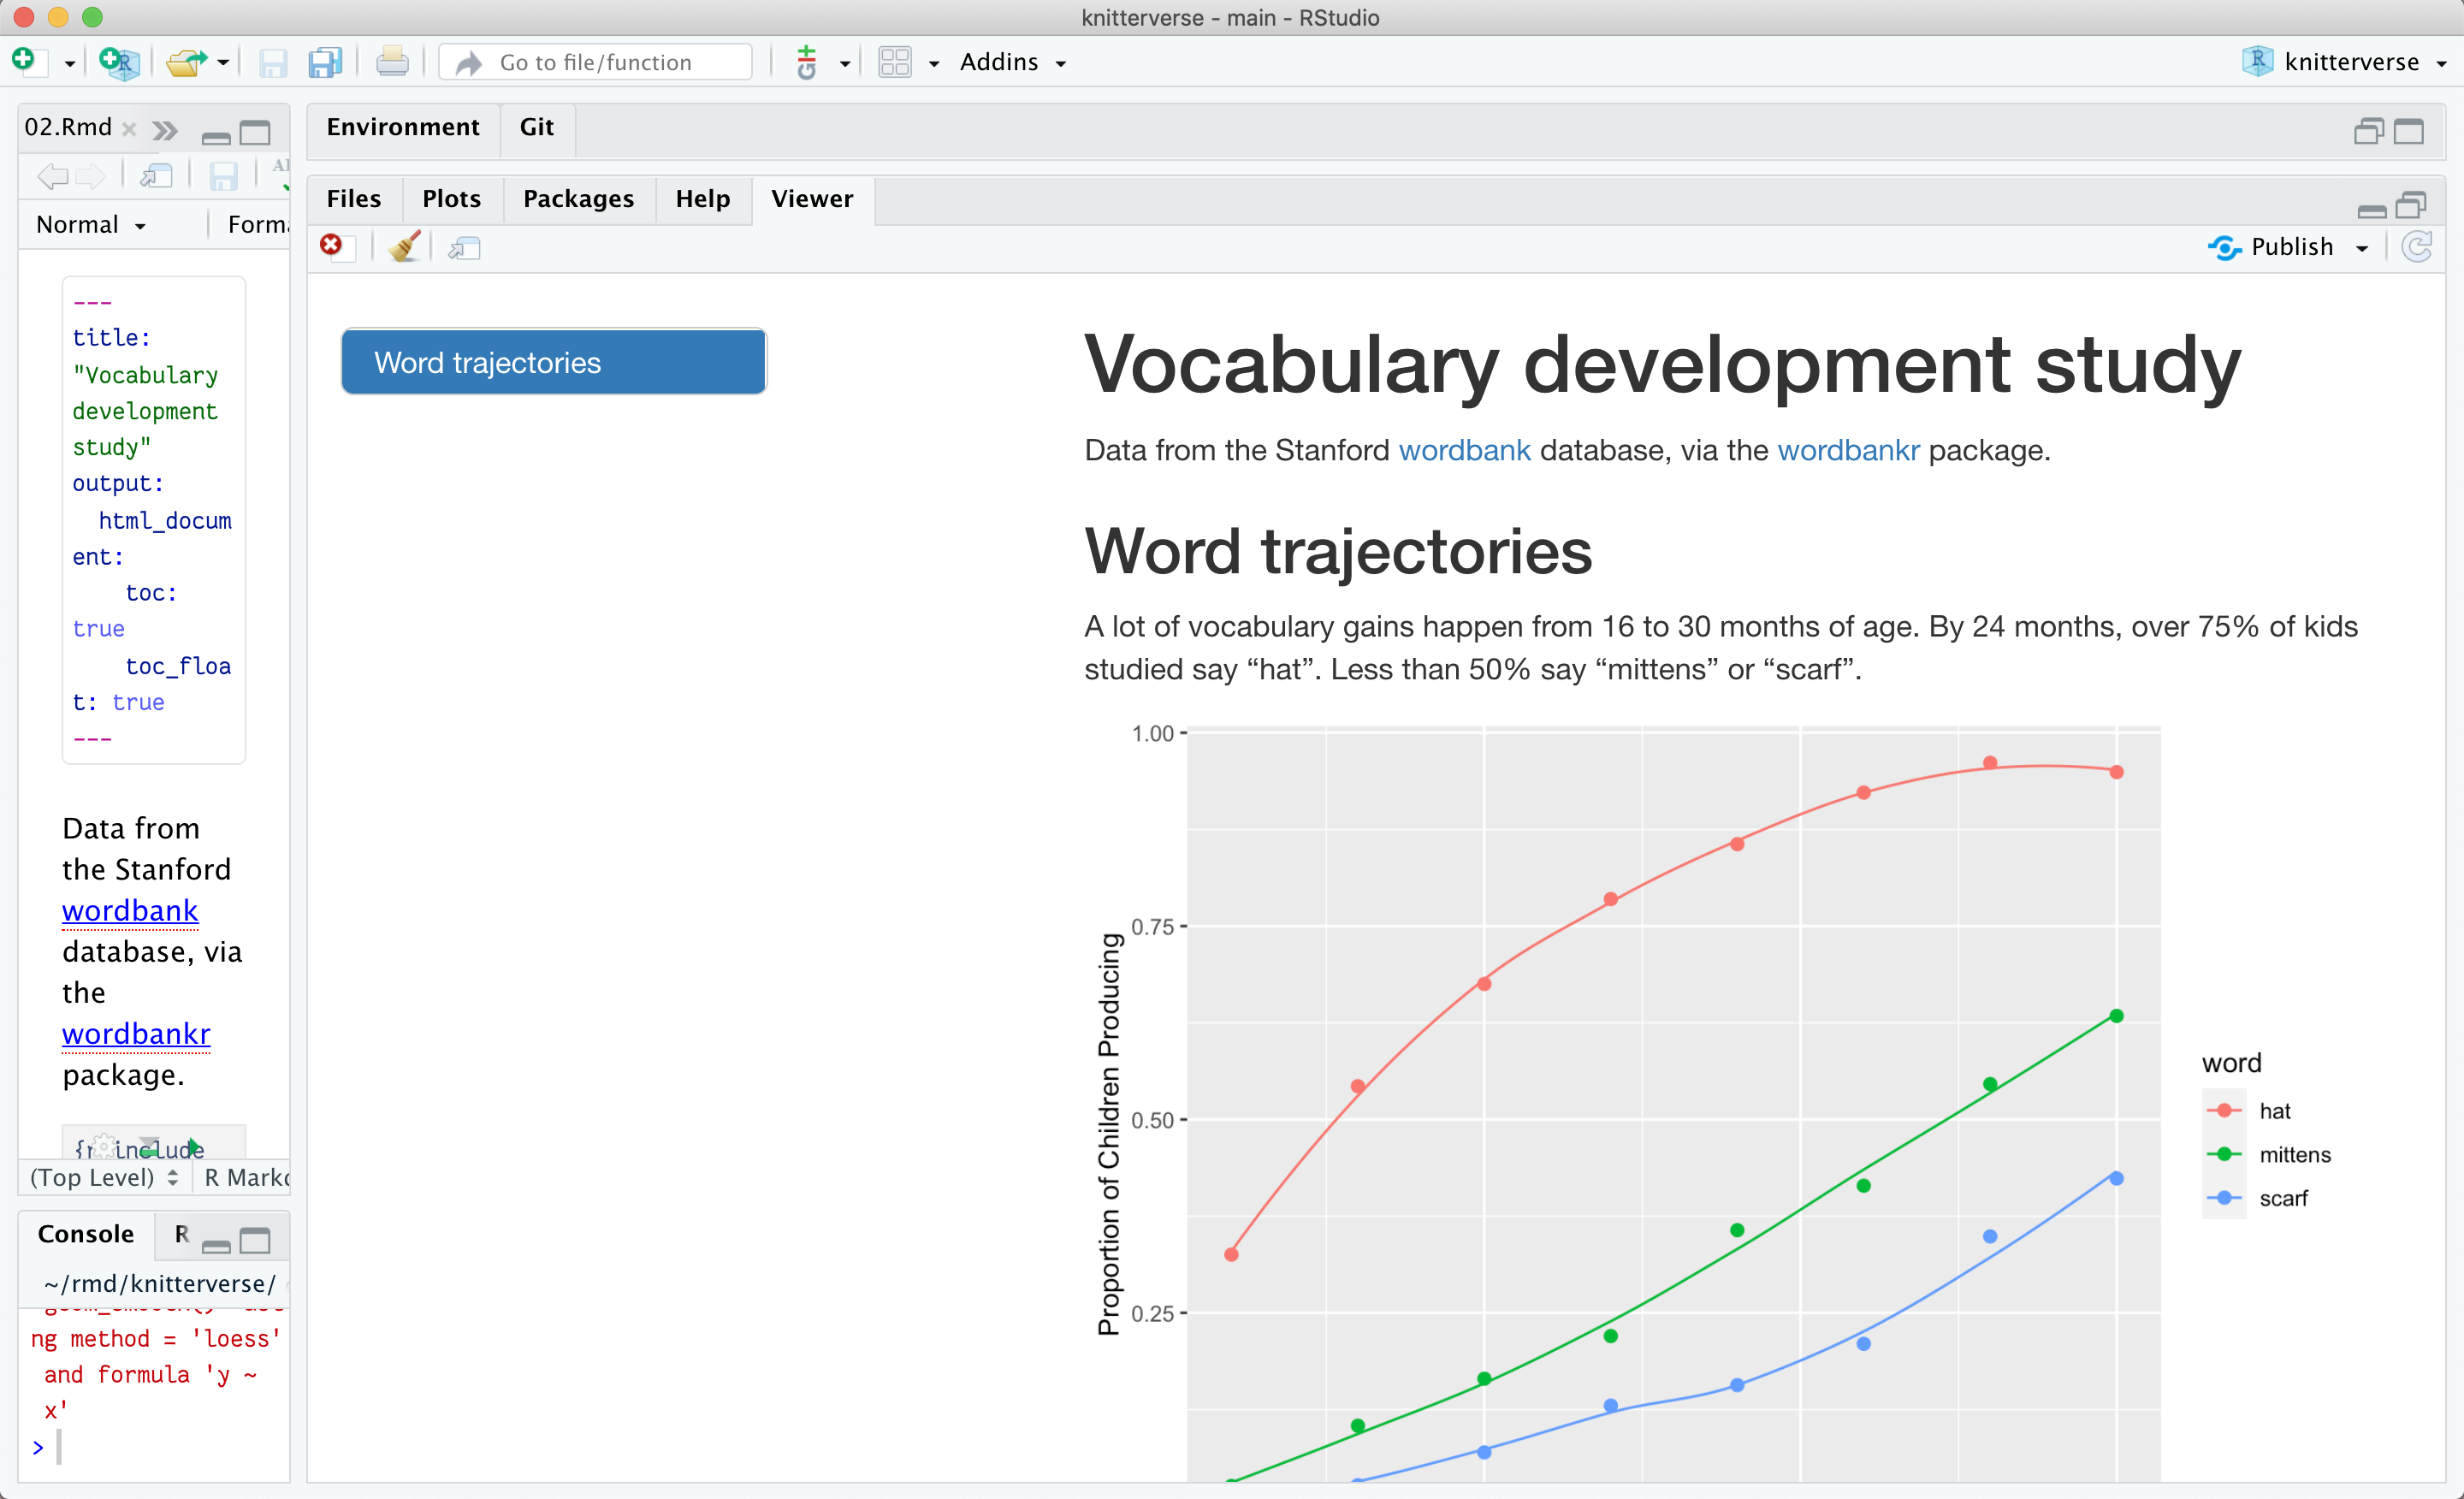Viewport: 2464px width, 1499px height.
Task: Restore the Viewer pane size
Action: [x=2411, y=205]
